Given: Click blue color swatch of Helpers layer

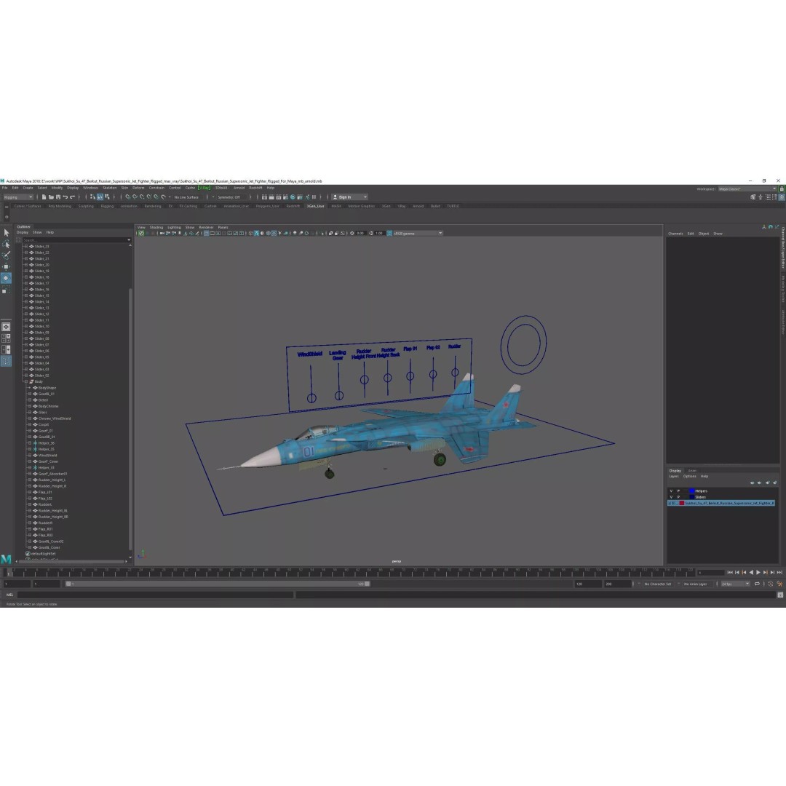Looking at the screenshot, I should 692,491.
